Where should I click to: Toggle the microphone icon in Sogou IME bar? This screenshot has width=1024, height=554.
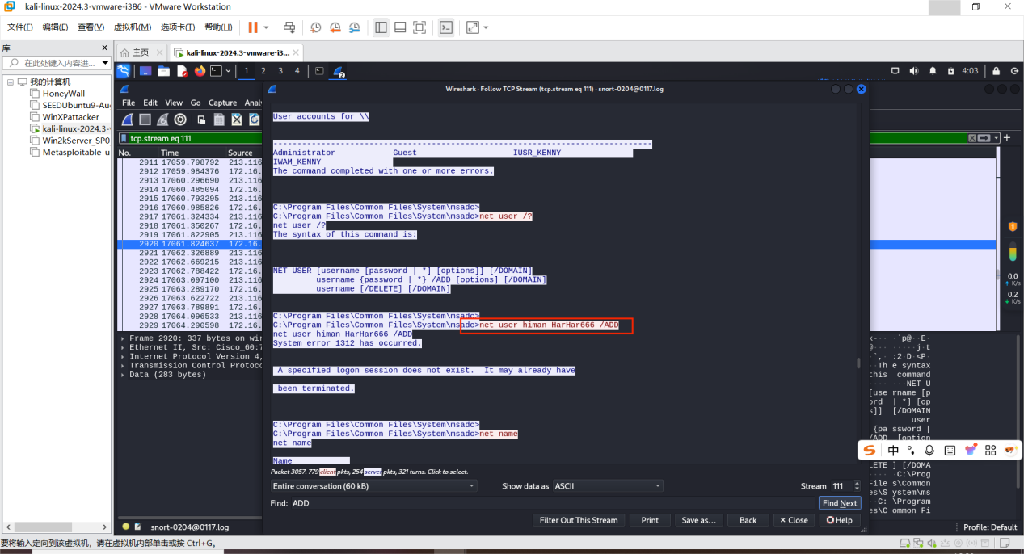[929, 450]
